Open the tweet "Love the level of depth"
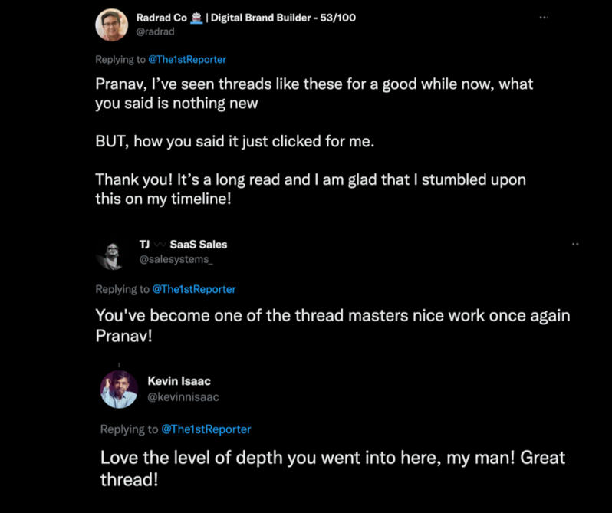This screenshot has height=513, width=612. tap(332, 469)
